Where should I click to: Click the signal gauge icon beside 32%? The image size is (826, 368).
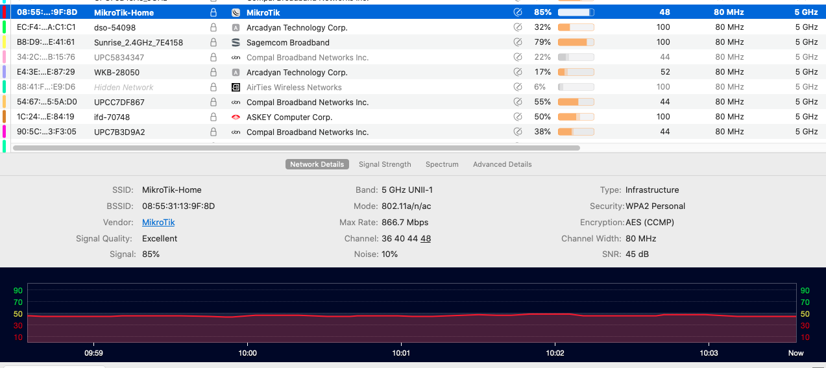coord(518,27)
